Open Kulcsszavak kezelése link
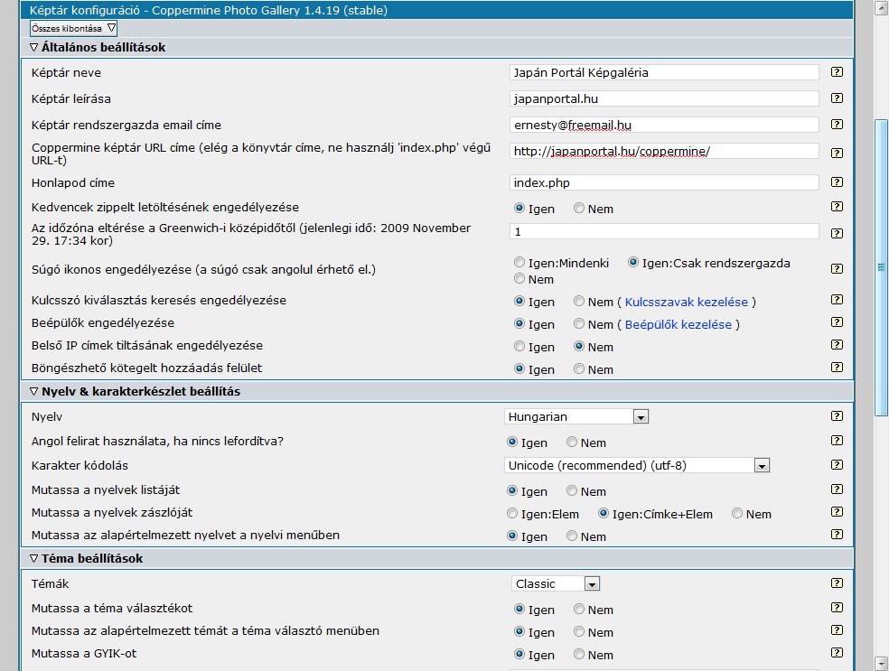This screenshot has width=889, height=671. [x=686, y=302]
